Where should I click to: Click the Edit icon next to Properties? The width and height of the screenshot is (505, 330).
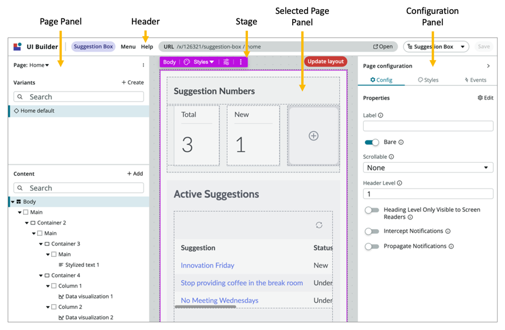tap(485, 97)
